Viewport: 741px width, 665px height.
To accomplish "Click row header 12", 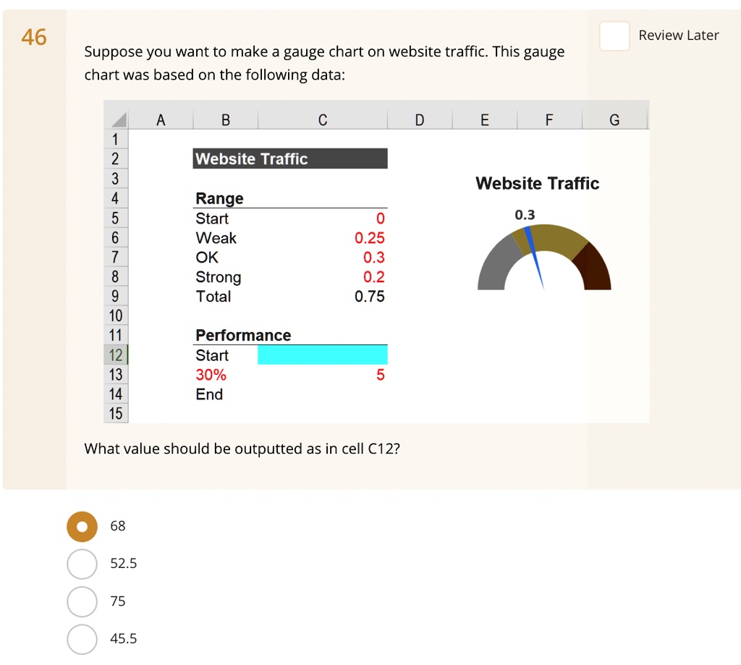I will click(x=115, y=355).
